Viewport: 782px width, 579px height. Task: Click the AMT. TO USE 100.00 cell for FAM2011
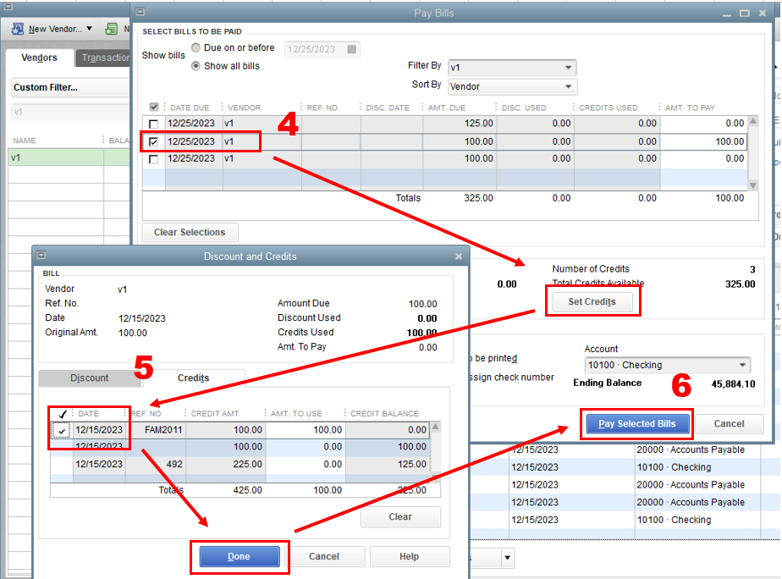click(x=305, y=430)
